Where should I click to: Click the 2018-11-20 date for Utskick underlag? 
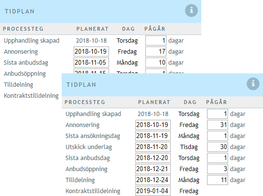click(153, 147)
